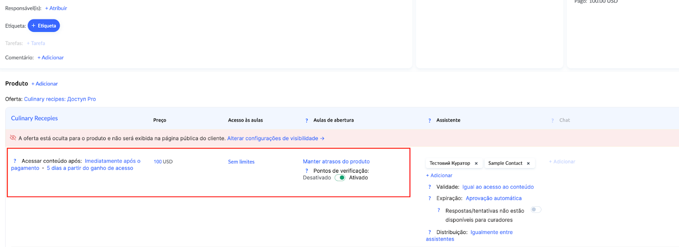Change the Aprovação automática expiration option
This screenshot has height=247, width=679.
tap(494, 198)
